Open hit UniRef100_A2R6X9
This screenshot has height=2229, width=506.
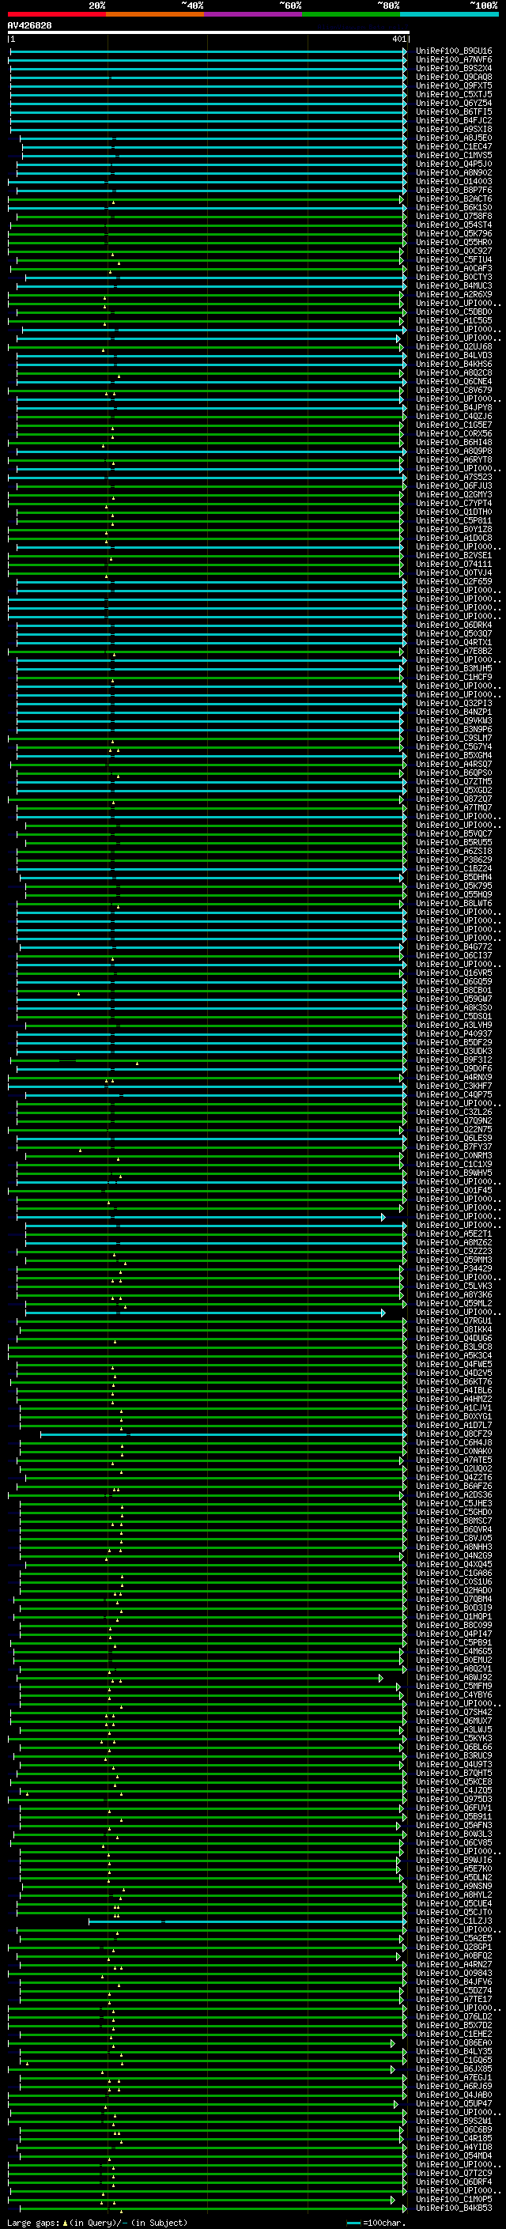(x=453, y=294)
